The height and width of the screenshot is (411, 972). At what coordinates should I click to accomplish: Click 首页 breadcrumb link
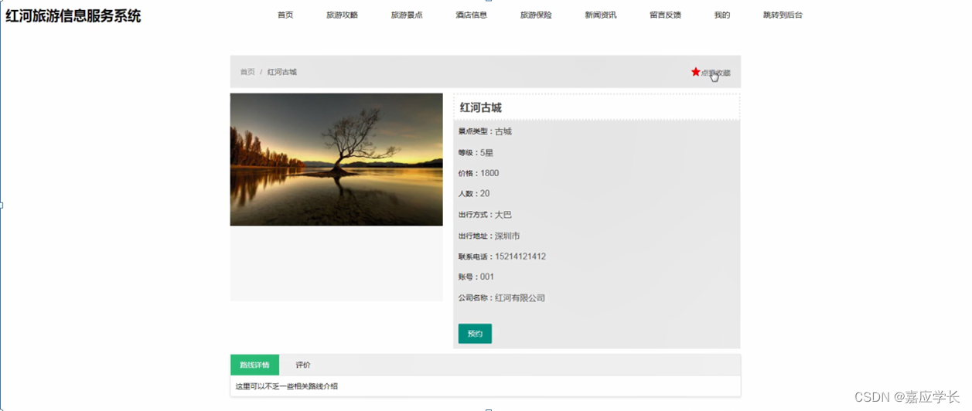tap(247, 72)
